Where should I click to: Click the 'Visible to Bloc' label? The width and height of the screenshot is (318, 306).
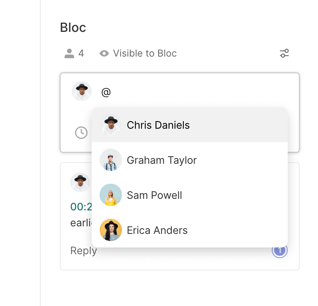tap(145, 53)
